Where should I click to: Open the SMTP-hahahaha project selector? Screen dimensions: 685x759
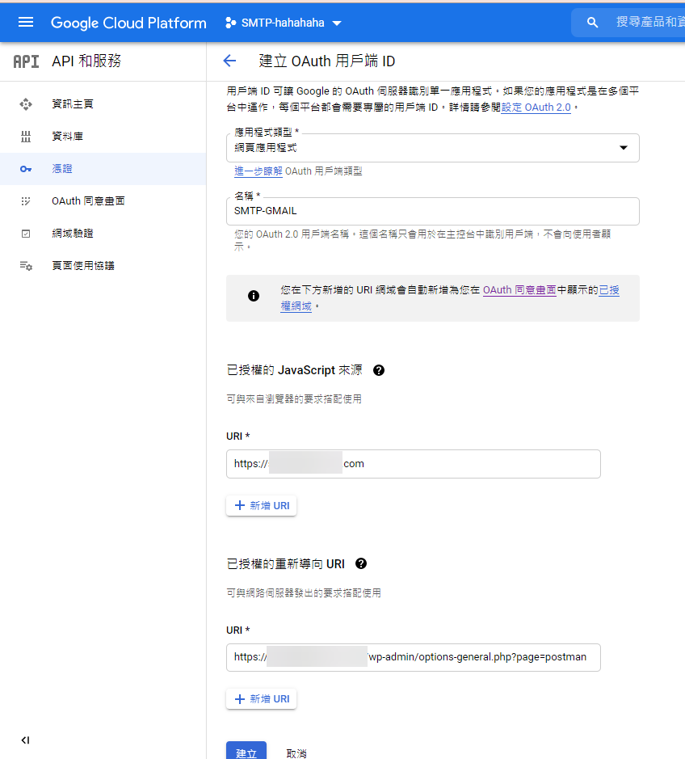click(284, 23)
